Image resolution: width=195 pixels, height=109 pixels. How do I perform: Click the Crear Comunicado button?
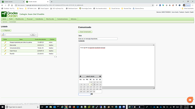(85, 32)
